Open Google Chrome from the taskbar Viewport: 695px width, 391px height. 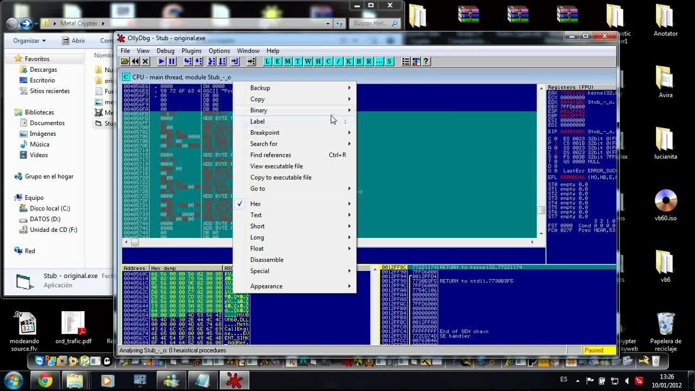[46, 381]
